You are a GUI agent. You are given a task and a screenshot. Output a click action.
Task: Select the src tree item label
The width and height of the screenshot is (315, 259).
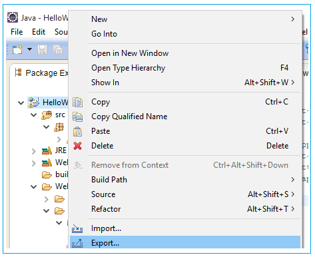point(60,115)
